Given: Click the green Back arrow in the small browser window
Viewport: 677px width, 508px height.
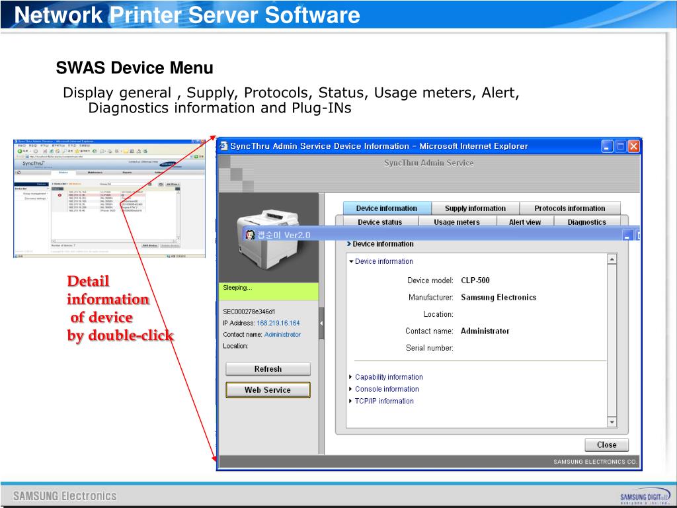Looking at the screenshot, I should [19, 151].
